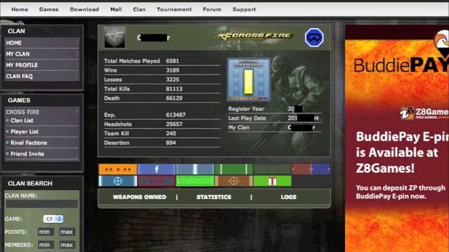The height and width of the screenshot is (252, 449).
Task: Click the Wins value 3189
Action: click(x=173, y=70)
